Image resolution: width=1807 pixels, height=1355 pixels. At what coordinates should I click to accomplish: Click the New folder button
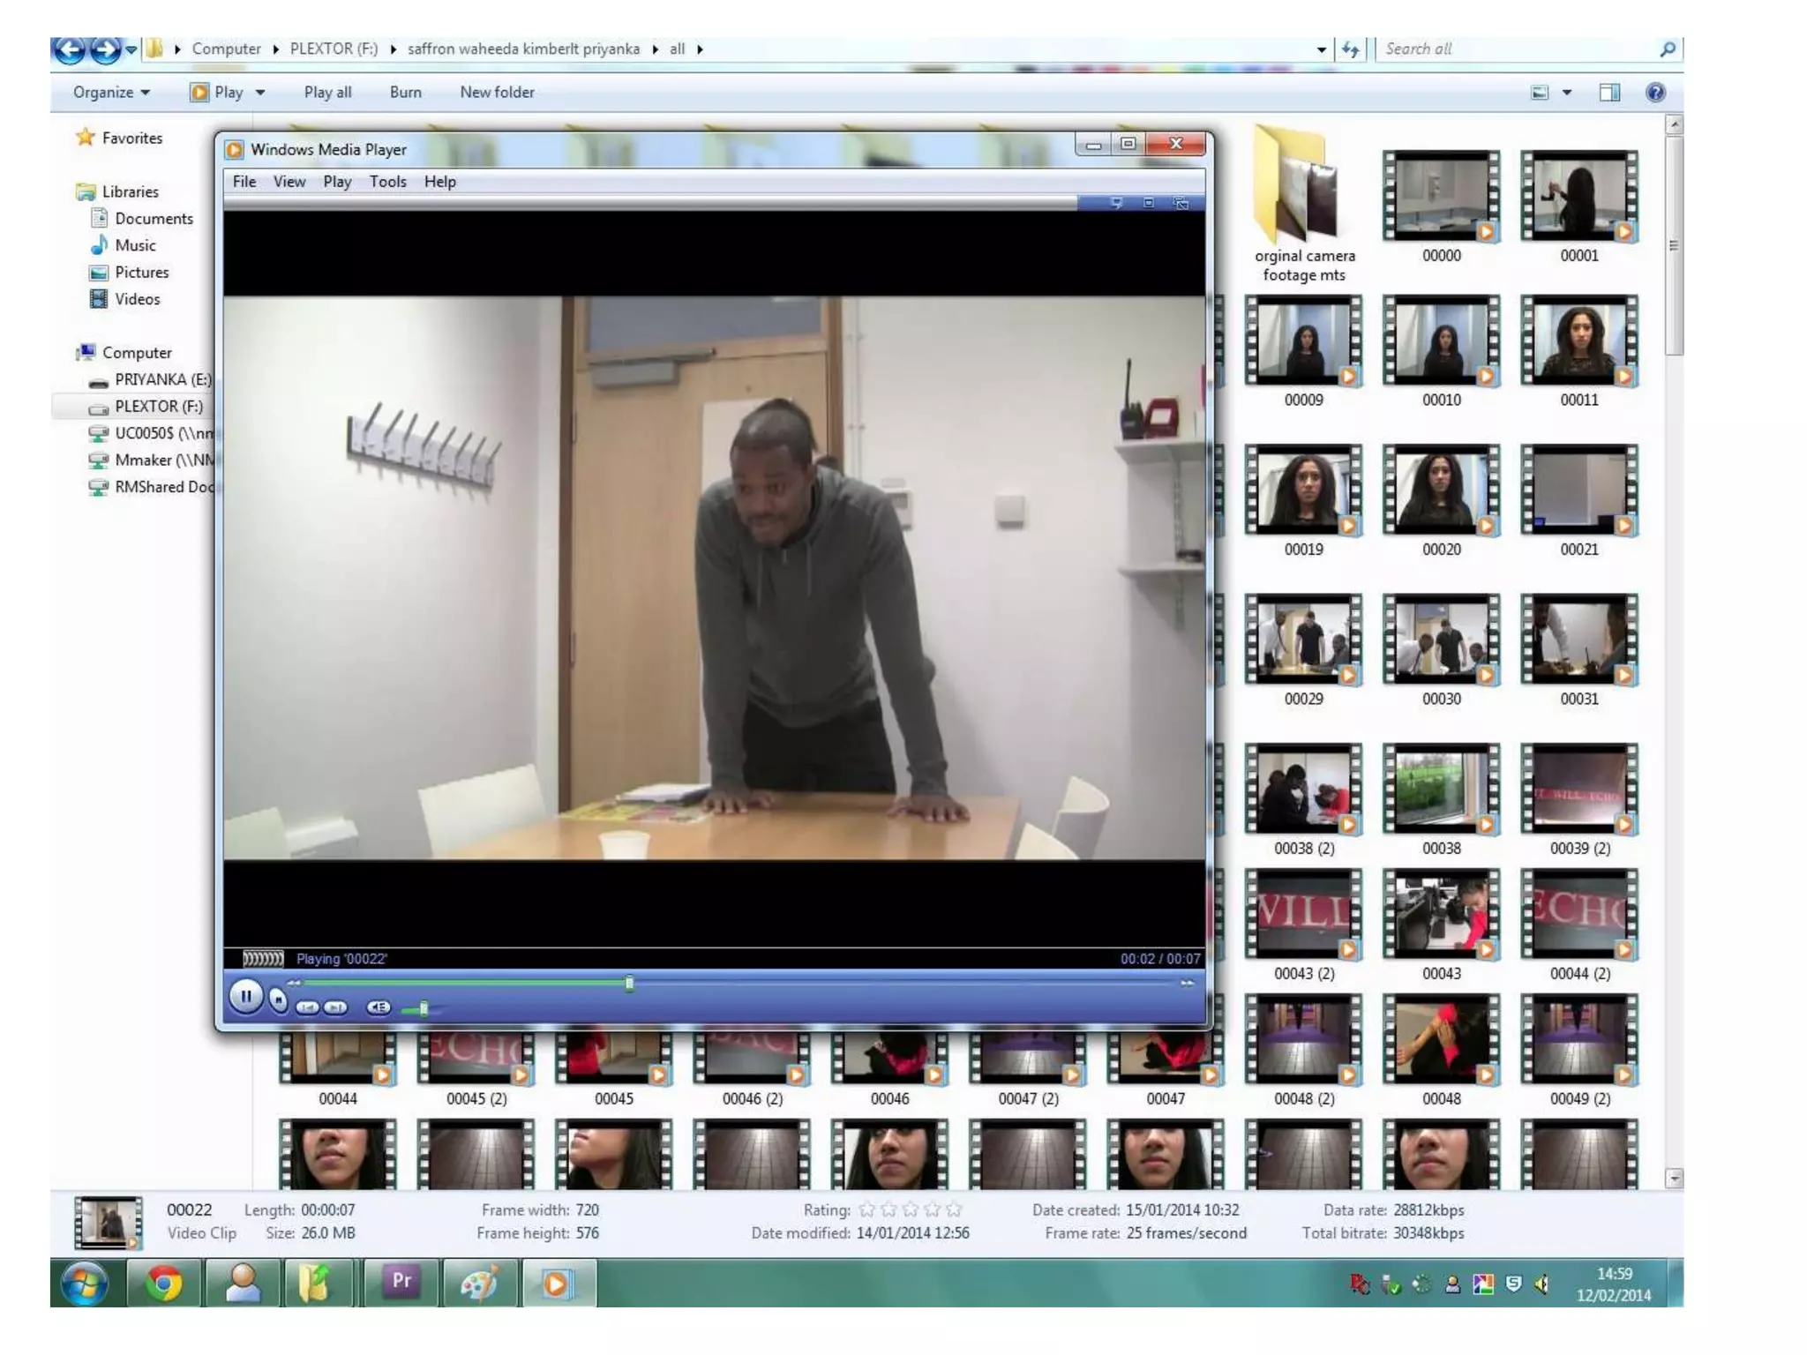tap(497, 92)
